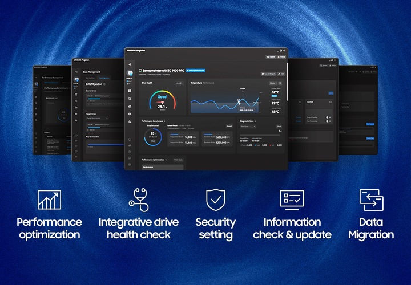Switch to the Temperature tab
Screen dimensions: 411x285
[196, 83]
